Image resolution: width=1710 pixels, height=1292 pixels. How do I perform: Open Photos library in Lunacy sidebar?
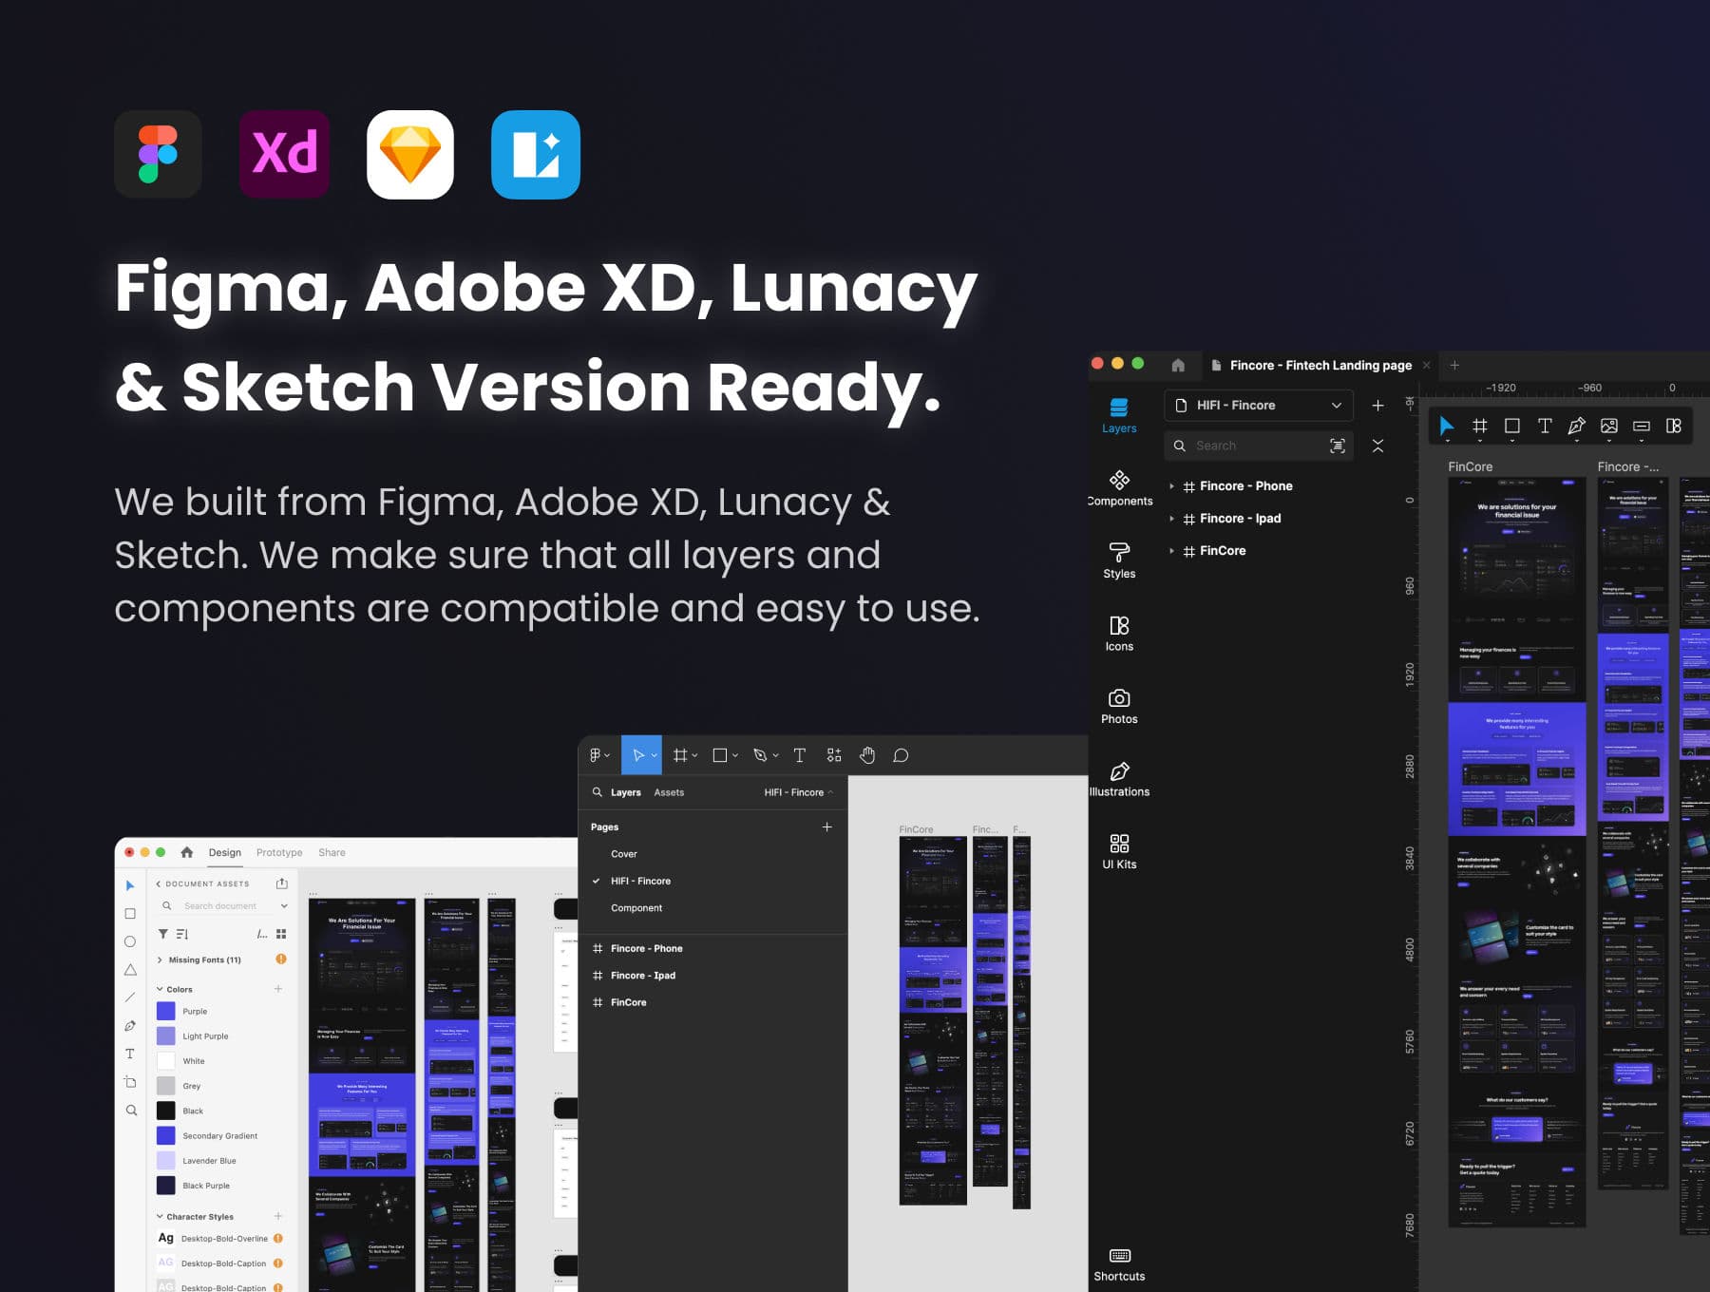pos(1119,707)
